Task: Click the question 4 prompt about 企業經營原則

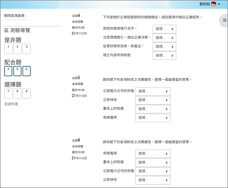Action: click(153, 17)
